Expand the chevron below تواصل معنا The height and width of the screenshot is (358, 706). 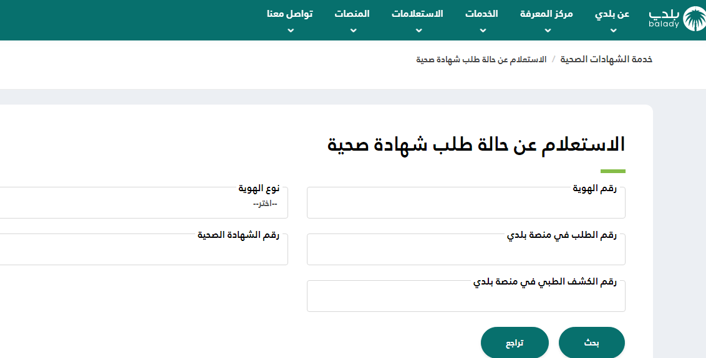tap(290, 30)
